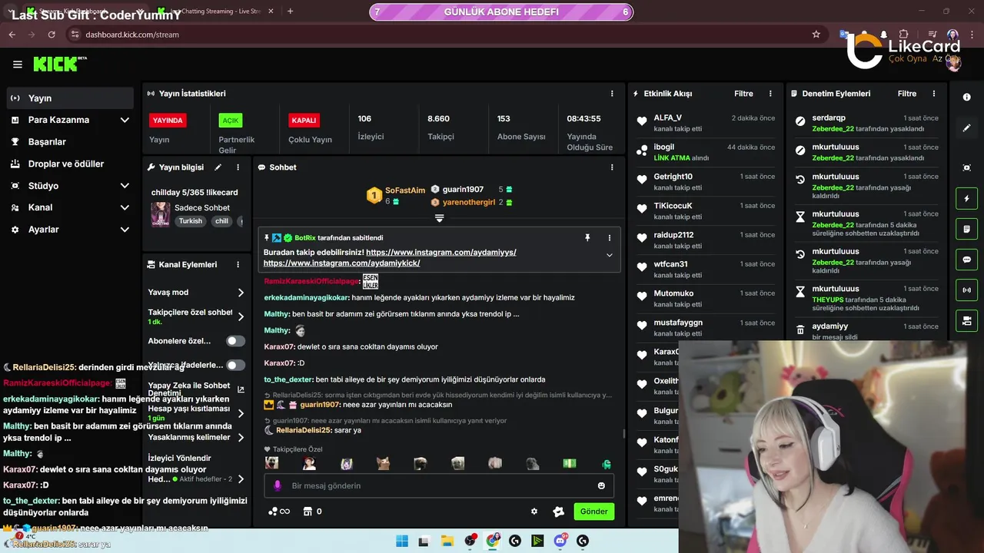Open the instagram.com/aydamiykick link
Viewport: 984px width, 553px height.
[x=341, y=263]
